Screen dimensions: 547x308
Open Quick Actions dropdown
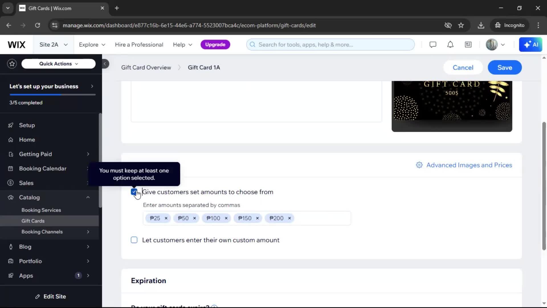[x=58, y=64]
